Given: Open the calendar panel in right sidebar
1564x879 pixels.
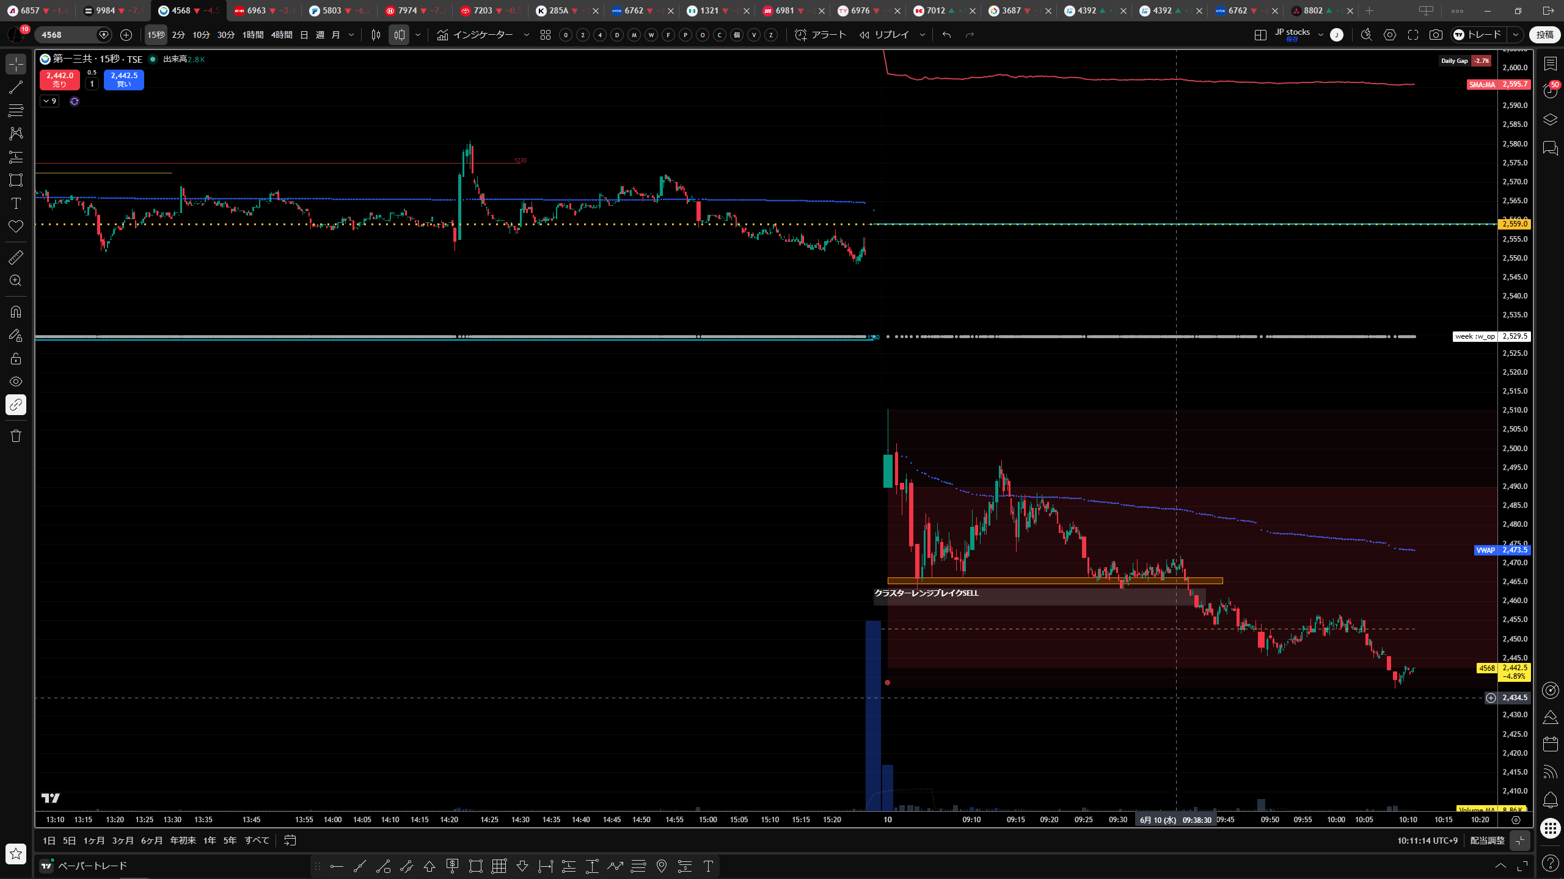Looking at the screenshot, I should point(1550,743).
